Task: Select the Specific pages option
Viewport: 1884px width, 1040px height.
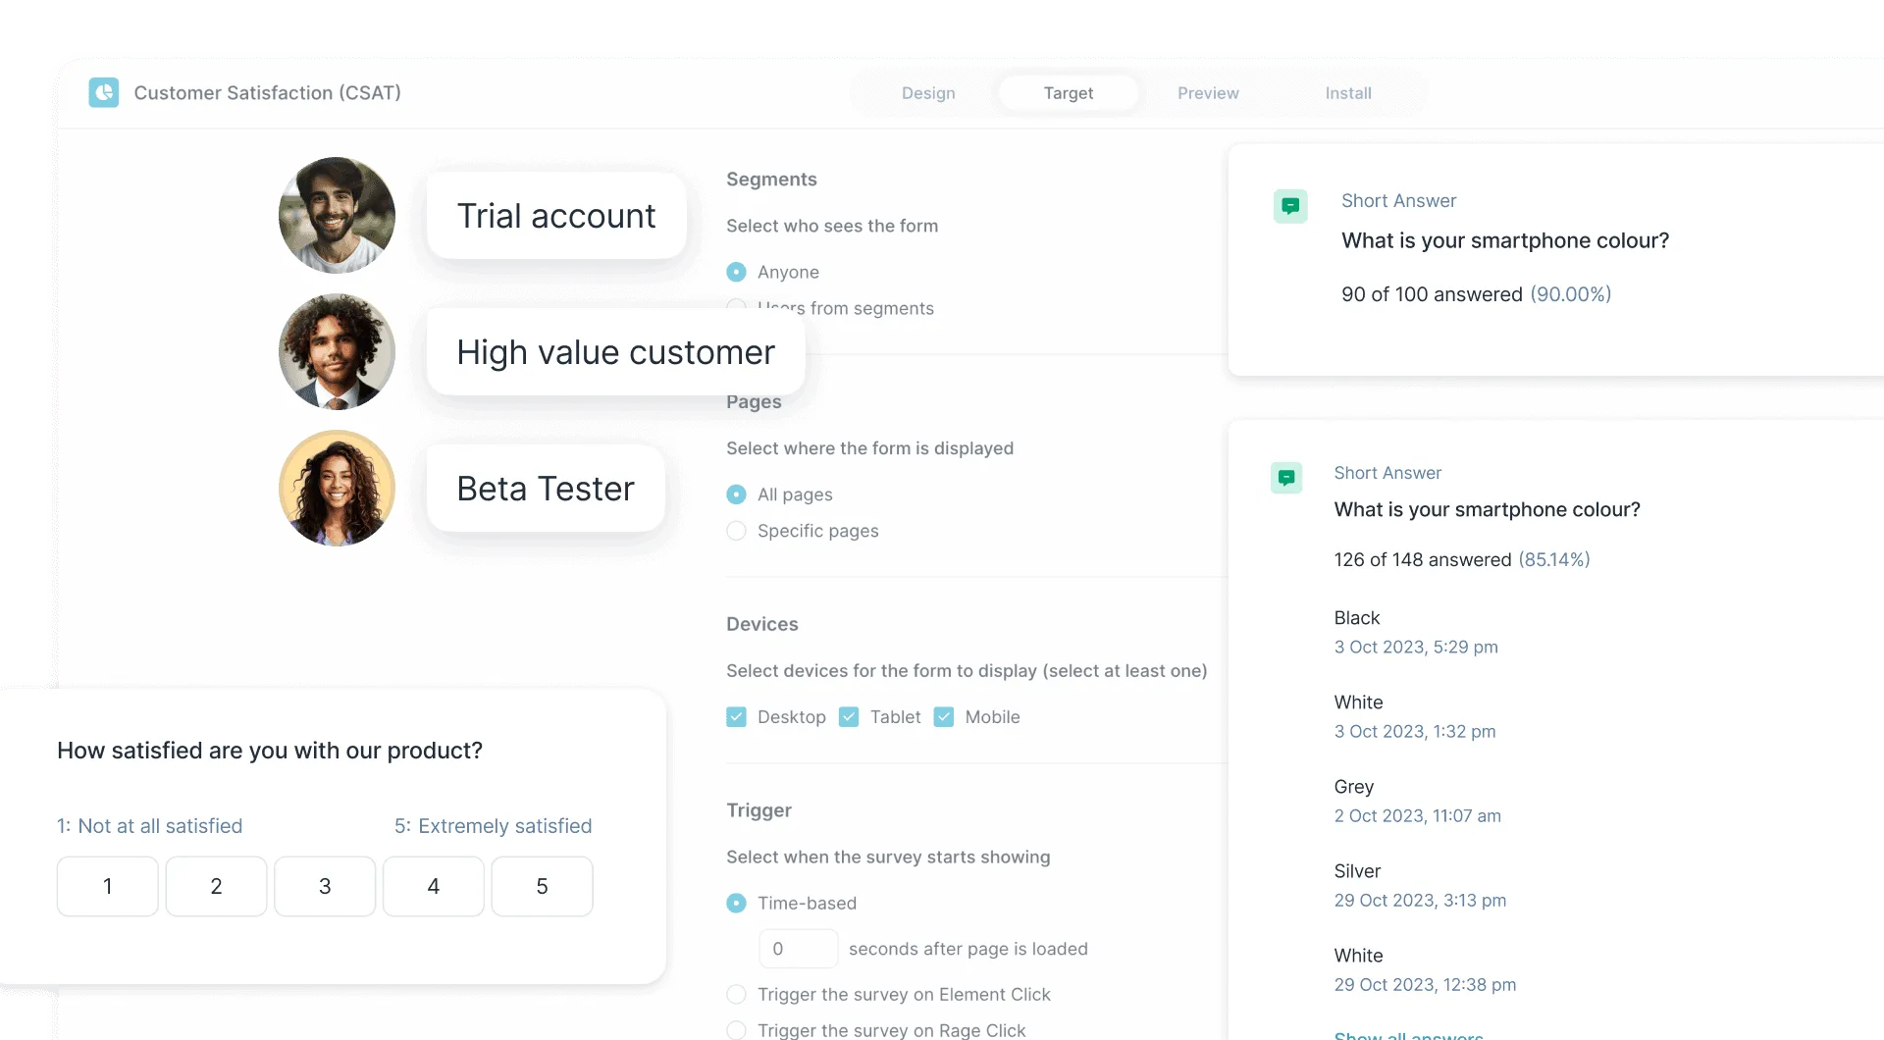Action: (x=736, y=531)
